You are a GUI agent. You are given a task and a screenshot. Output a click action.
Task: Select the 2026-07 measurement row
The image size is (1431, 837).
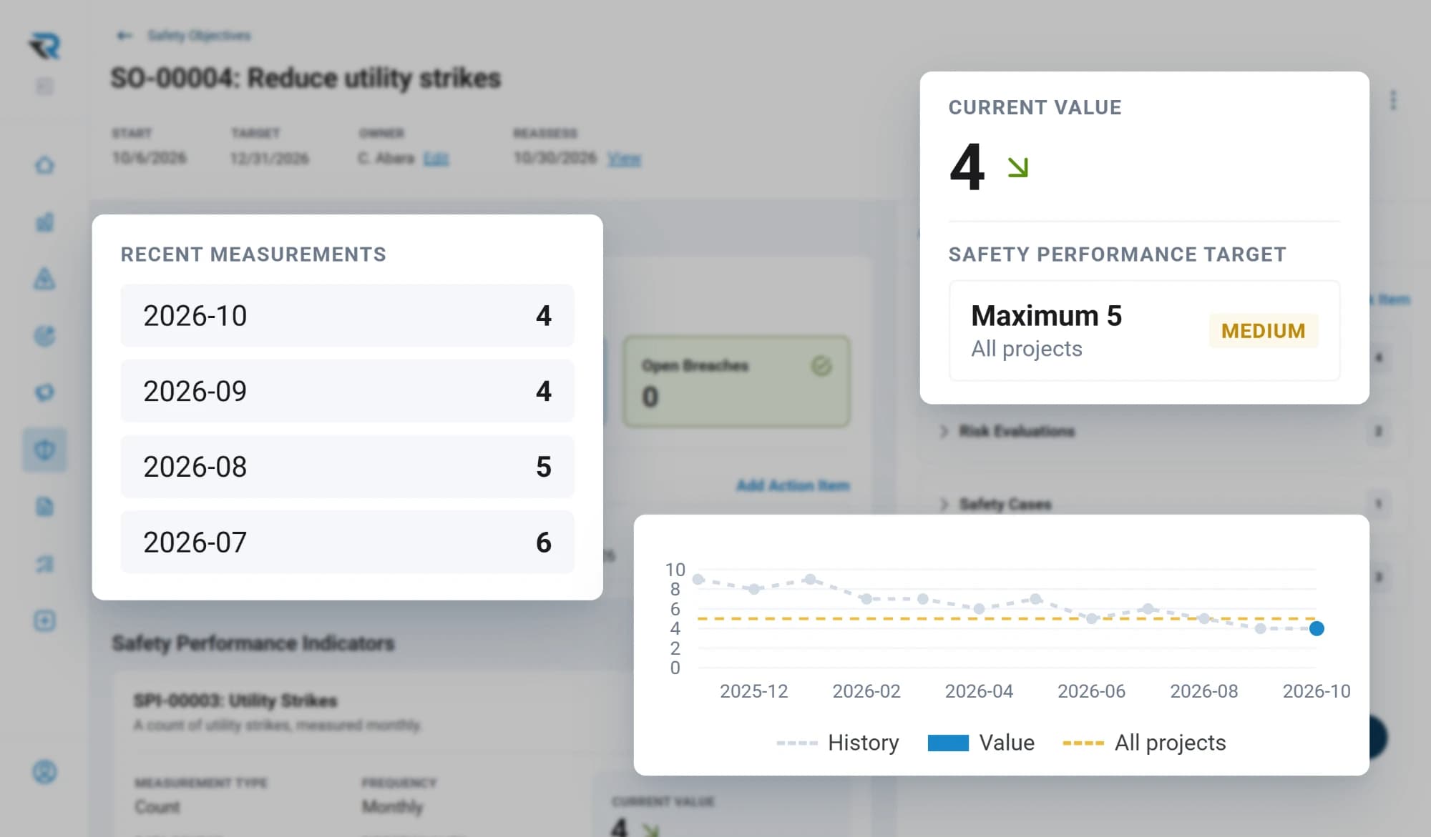pos(347,542)
